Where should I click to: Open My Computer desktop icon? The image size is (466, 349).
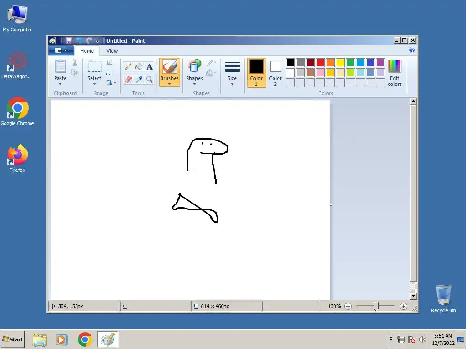click(x=17, y=18)
